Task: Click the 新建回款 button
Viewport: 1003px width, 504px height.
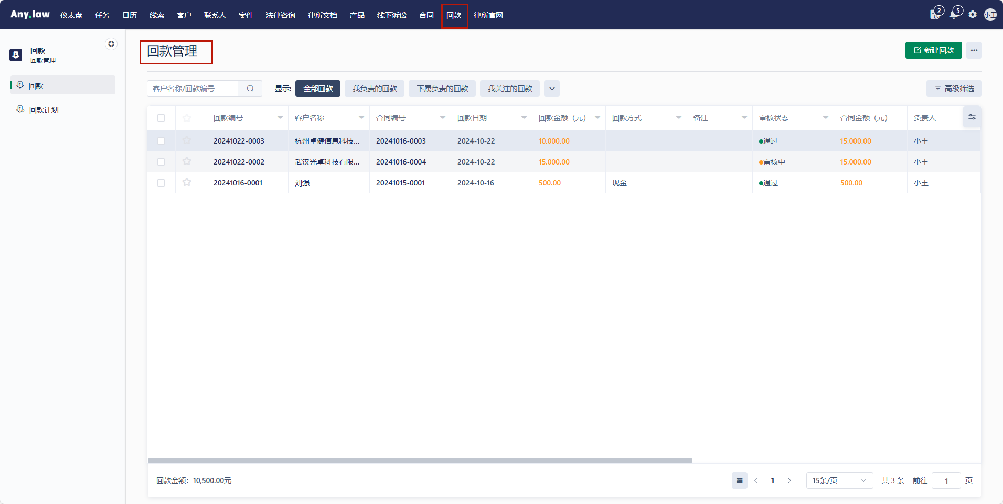Action: (x=934, y=50)
